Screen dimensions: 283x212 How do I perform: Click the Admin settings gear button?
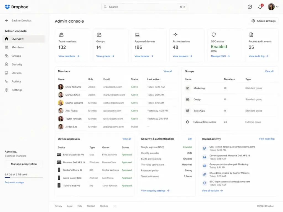(264, 21)
